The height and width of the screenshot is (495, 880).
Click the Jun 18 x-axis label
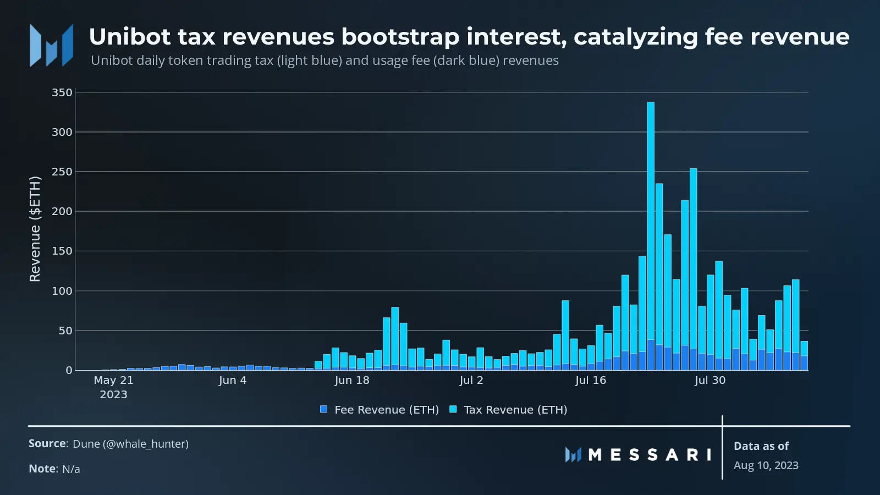[x=352, y=380]
